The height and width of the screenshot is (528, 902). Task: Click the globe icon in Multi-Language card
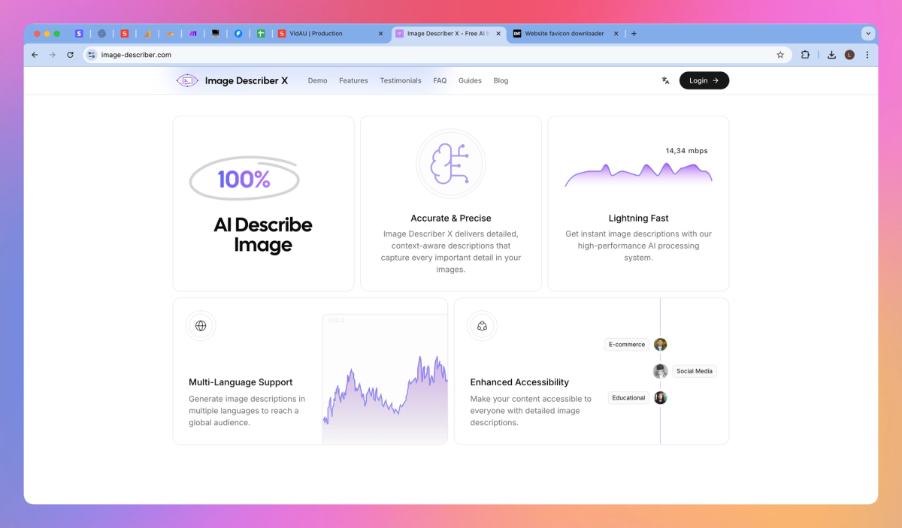click(x=201, y=326)
